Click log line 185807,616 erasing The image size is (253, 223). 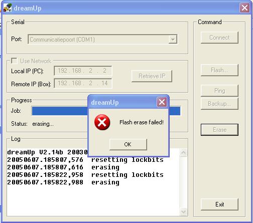[63, 167]
